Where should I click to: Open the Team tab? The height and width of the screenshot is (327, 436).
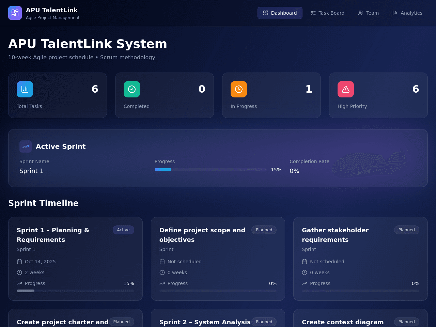point(369,13)
